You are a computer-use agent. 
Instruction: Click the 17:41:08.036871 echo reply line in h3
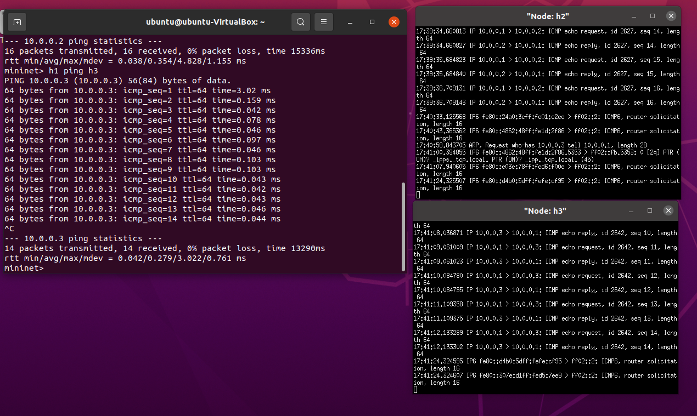click(545, 237)
